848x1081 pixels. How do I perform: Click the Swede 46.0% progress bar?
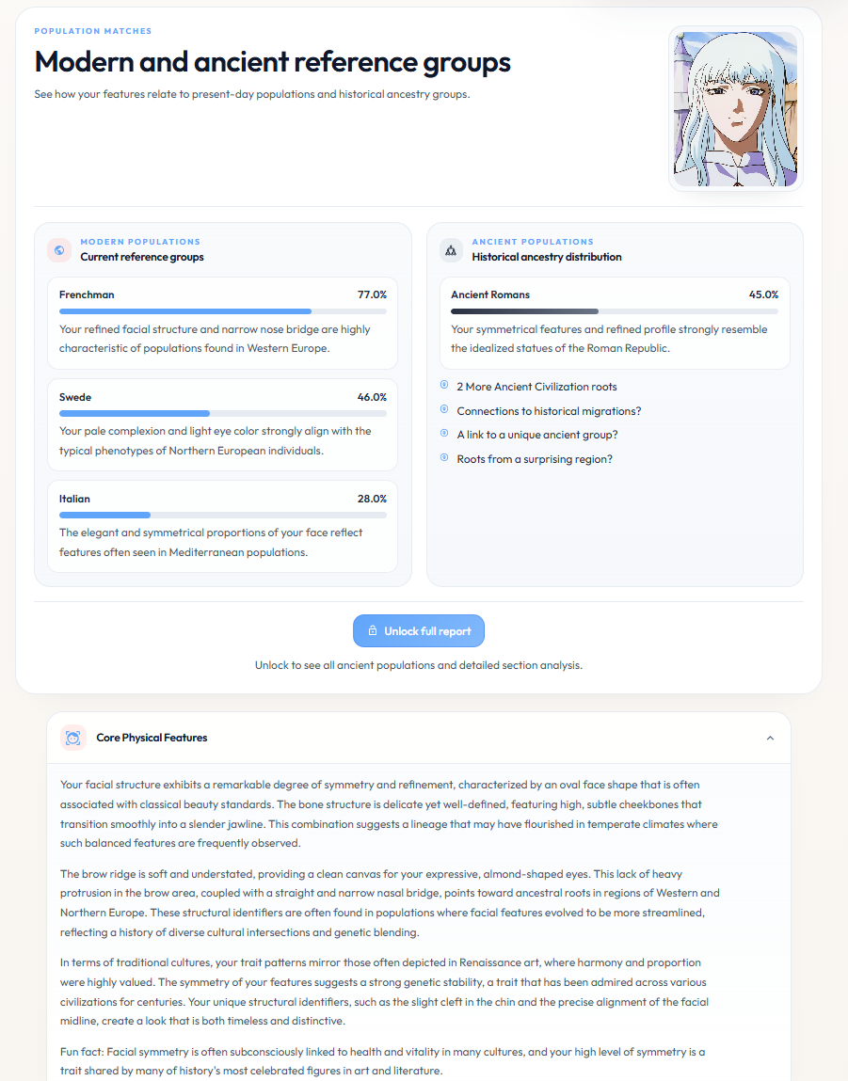[223, 414]
